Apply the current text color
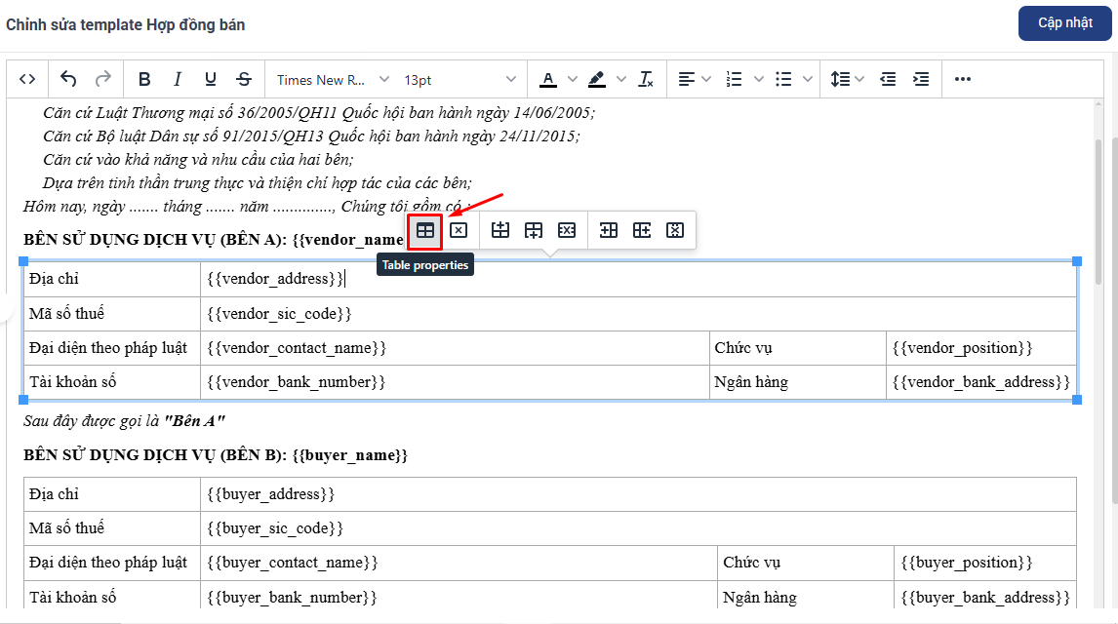 coord(548,79)
